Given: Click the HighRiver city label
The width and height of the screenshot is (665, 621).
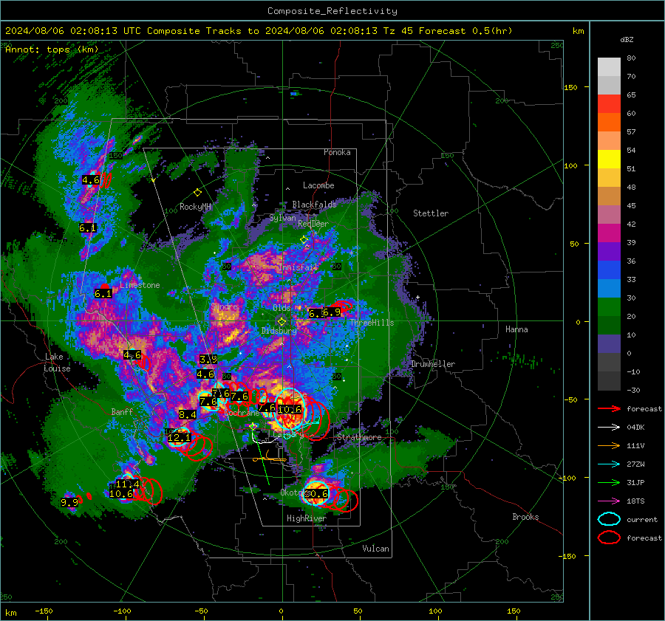Looking at the screenshot, I should pos(307,518).
